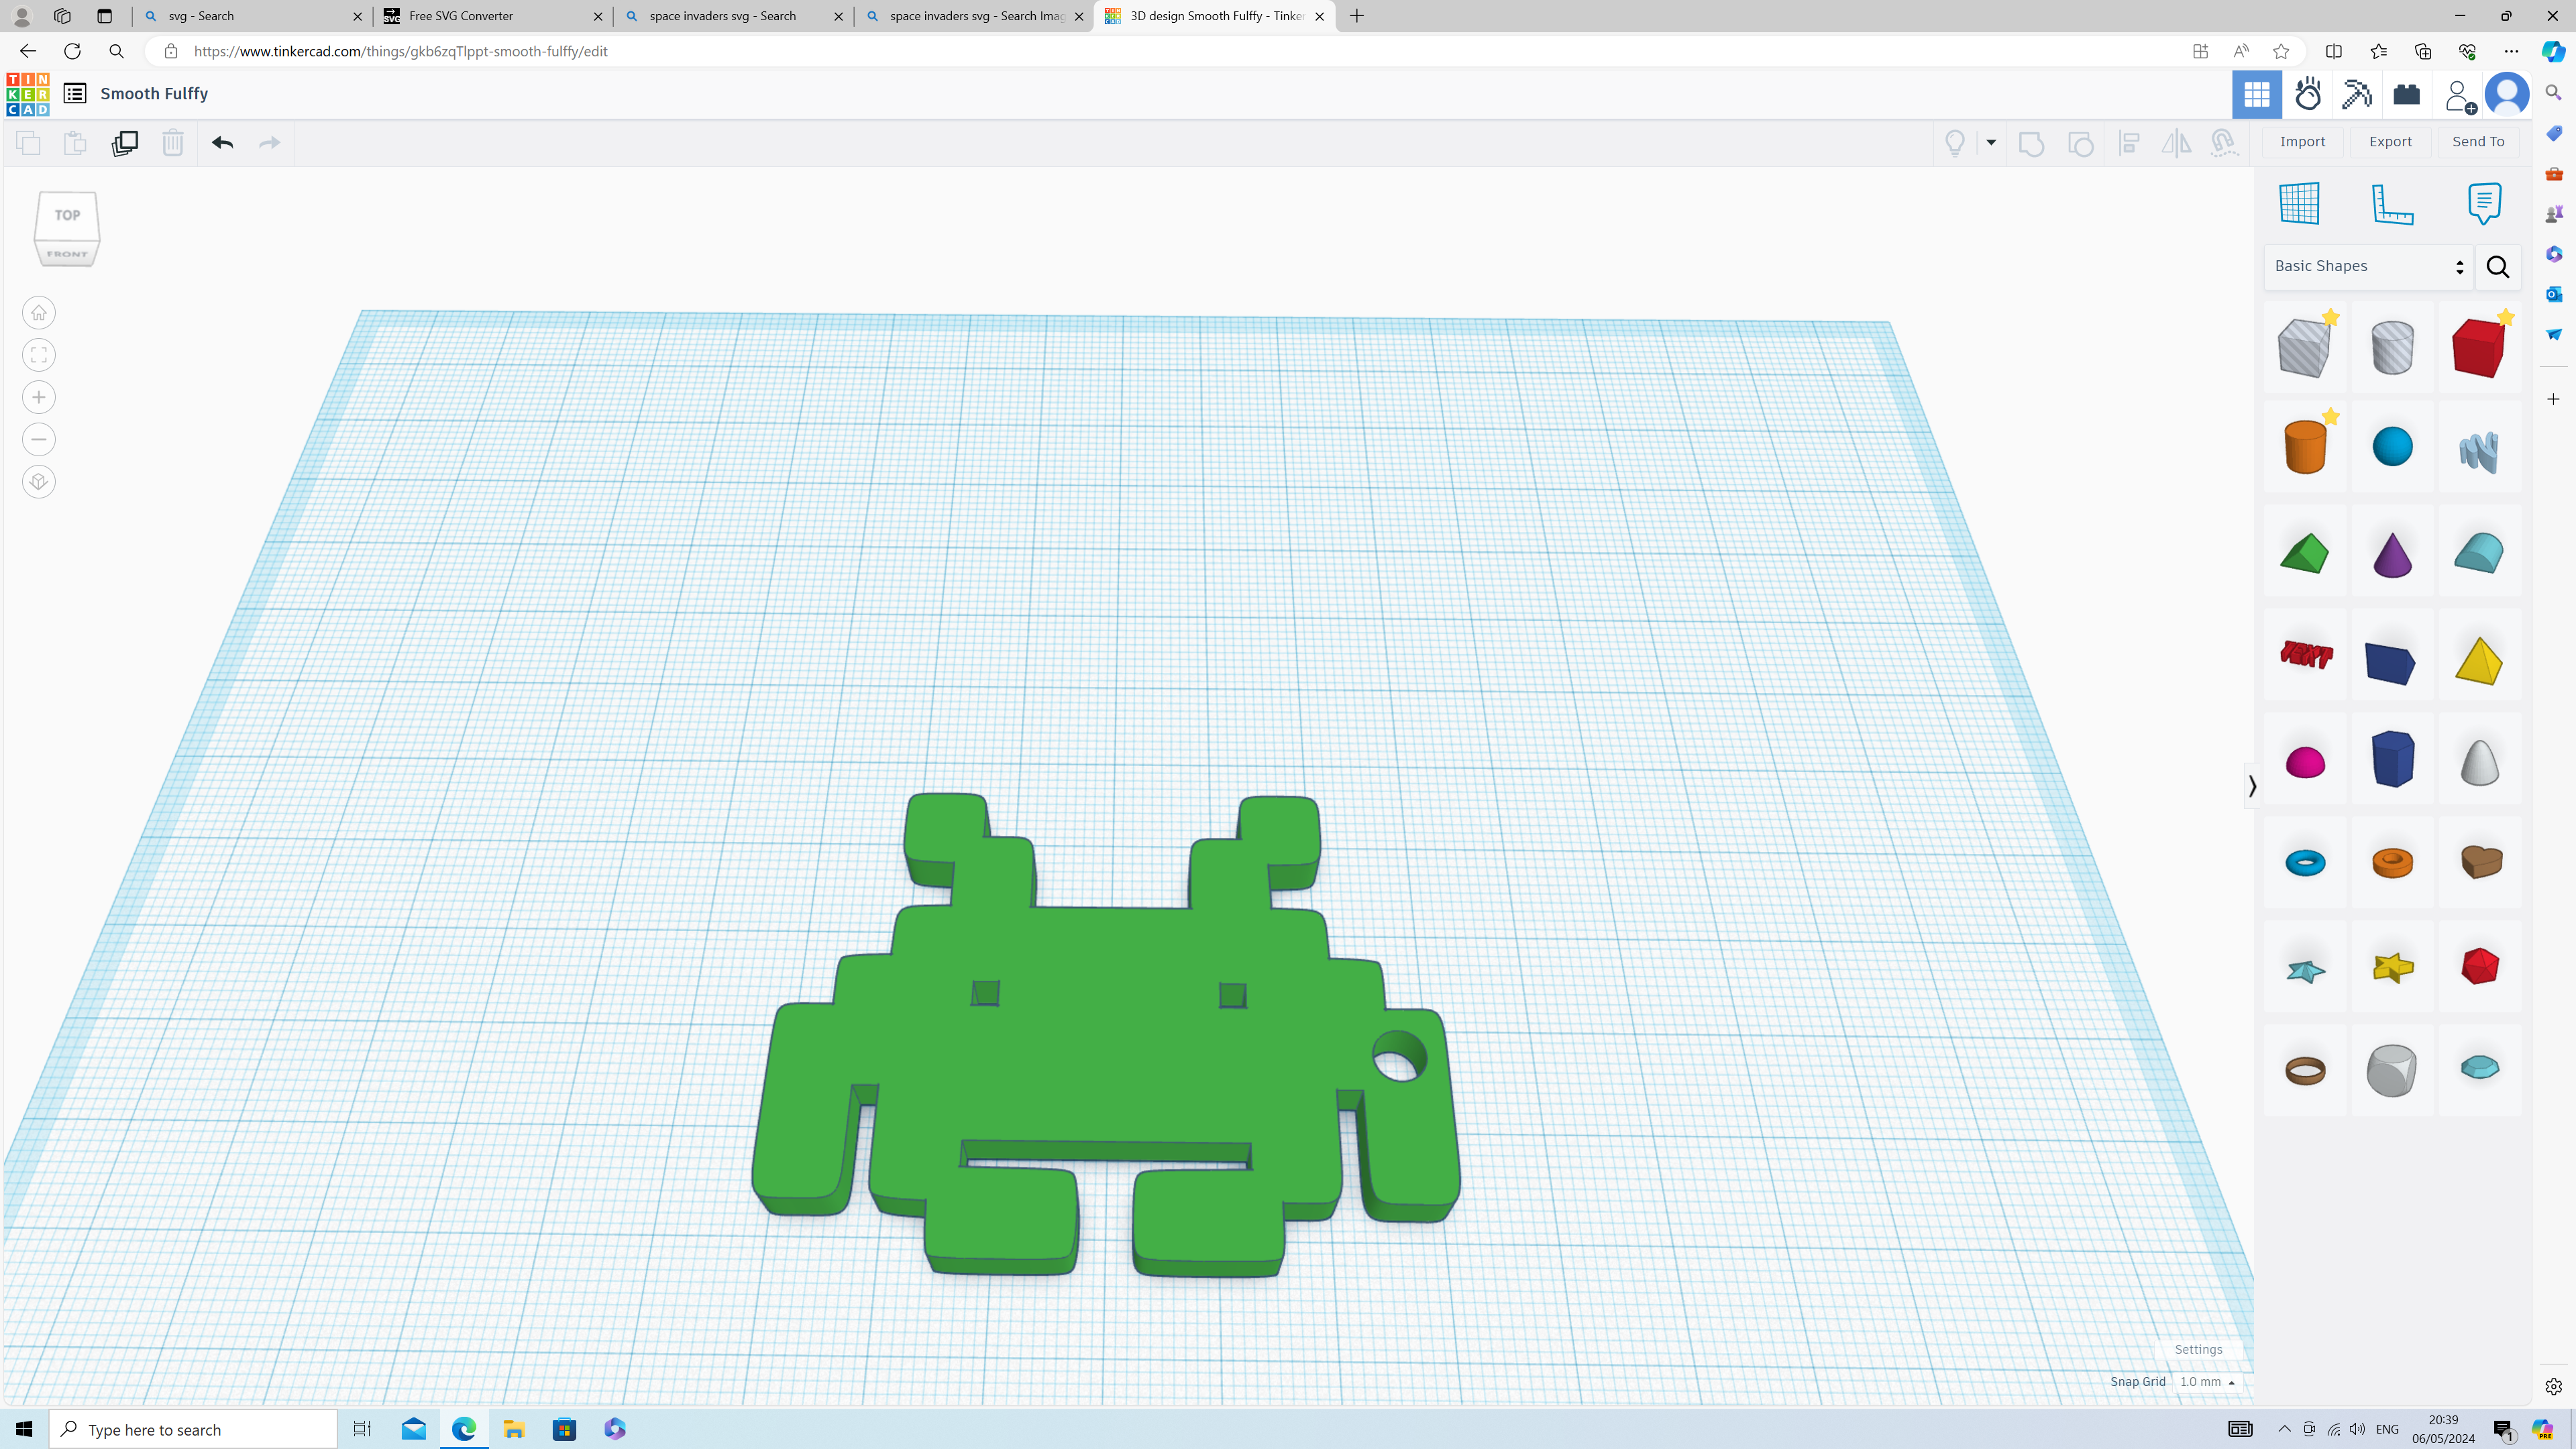This screenshot has height=1449, width=2576.
Task: Add this page to browser favorites star
Action: coord(2281,51)
